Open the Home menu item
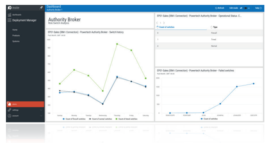Screen dimensions: 268x143 coord(15,30)
